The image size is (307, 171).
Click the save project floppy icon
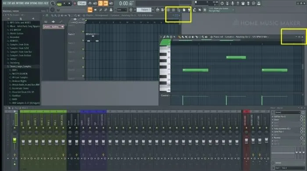(243, 4)
